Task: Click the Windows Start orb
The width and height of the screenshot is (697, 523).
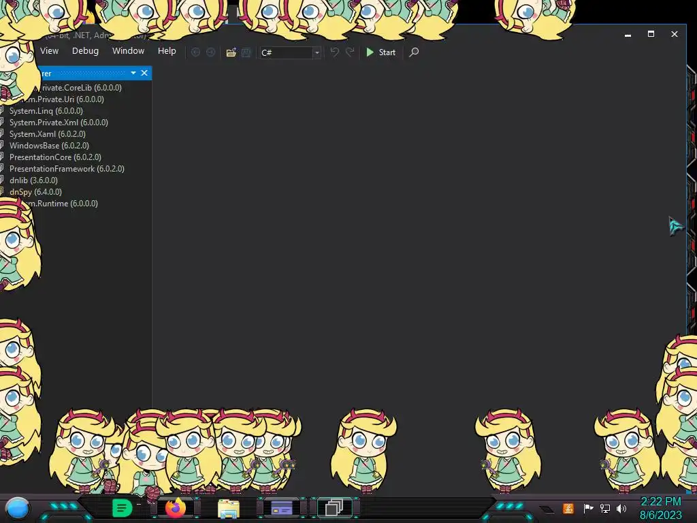Action: point(18,508)
